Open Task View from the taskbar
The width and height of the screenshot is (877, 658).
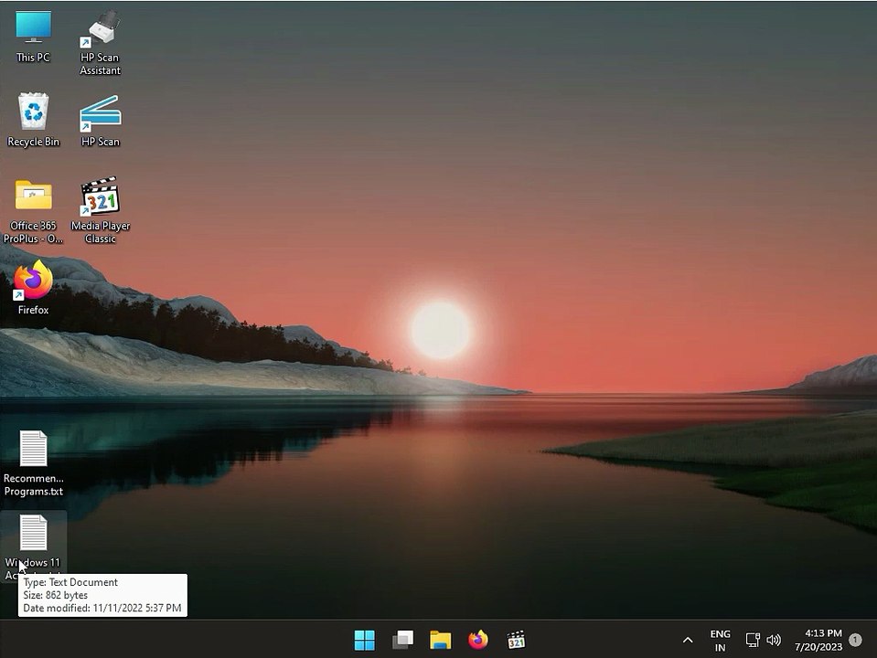point(402,640)
